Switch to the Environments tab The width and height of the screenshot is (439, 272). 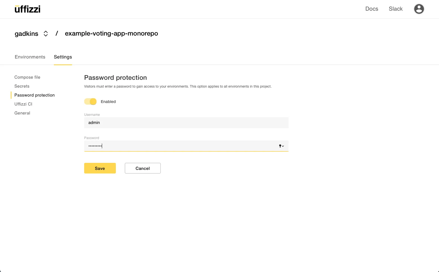click(x=30, y=57)
